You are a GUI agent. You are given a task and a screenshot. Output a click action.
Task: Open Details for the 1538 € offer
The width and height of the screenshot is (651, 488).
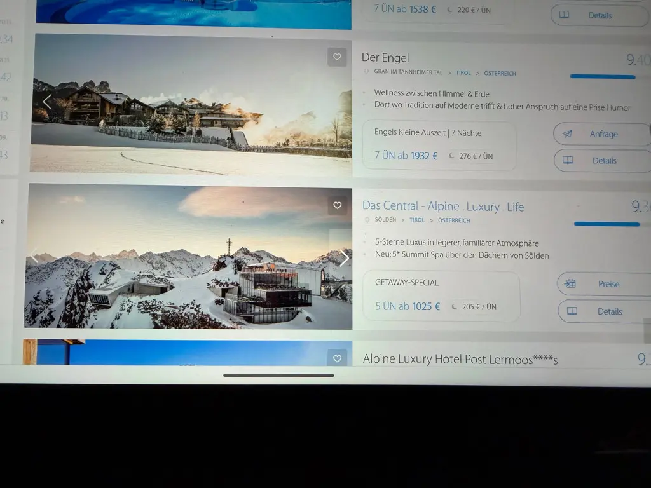click(x=599, y=15)
